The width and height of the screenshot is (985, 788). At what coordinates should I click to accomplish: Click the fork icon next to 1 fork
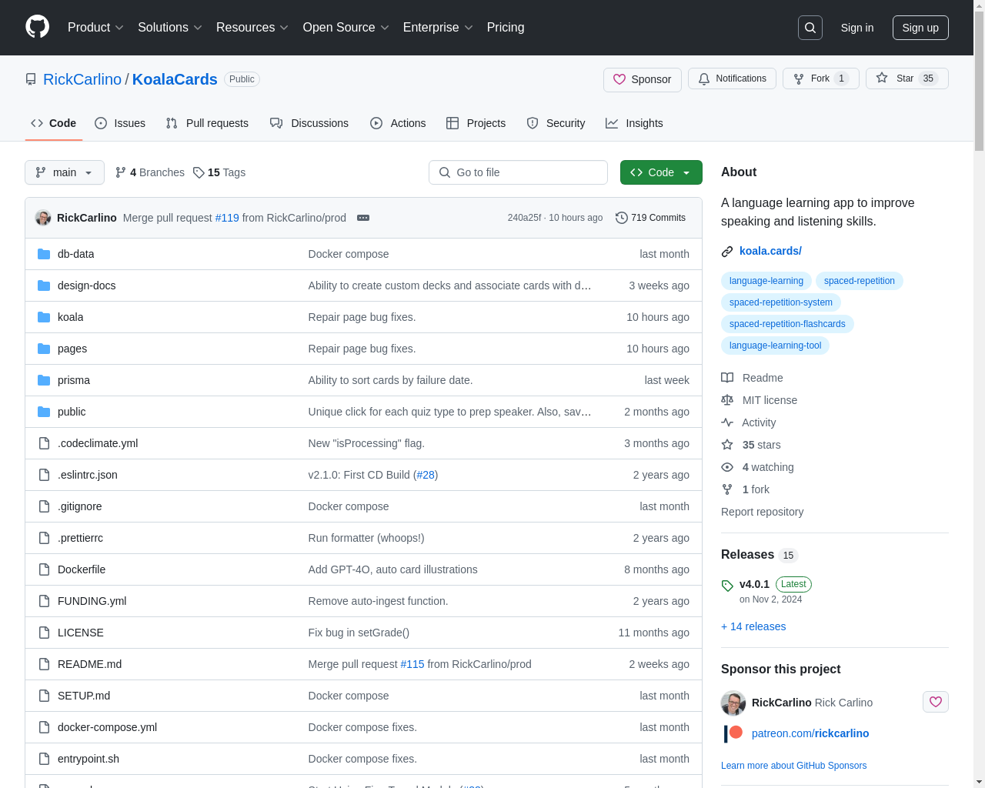point(727,489)
